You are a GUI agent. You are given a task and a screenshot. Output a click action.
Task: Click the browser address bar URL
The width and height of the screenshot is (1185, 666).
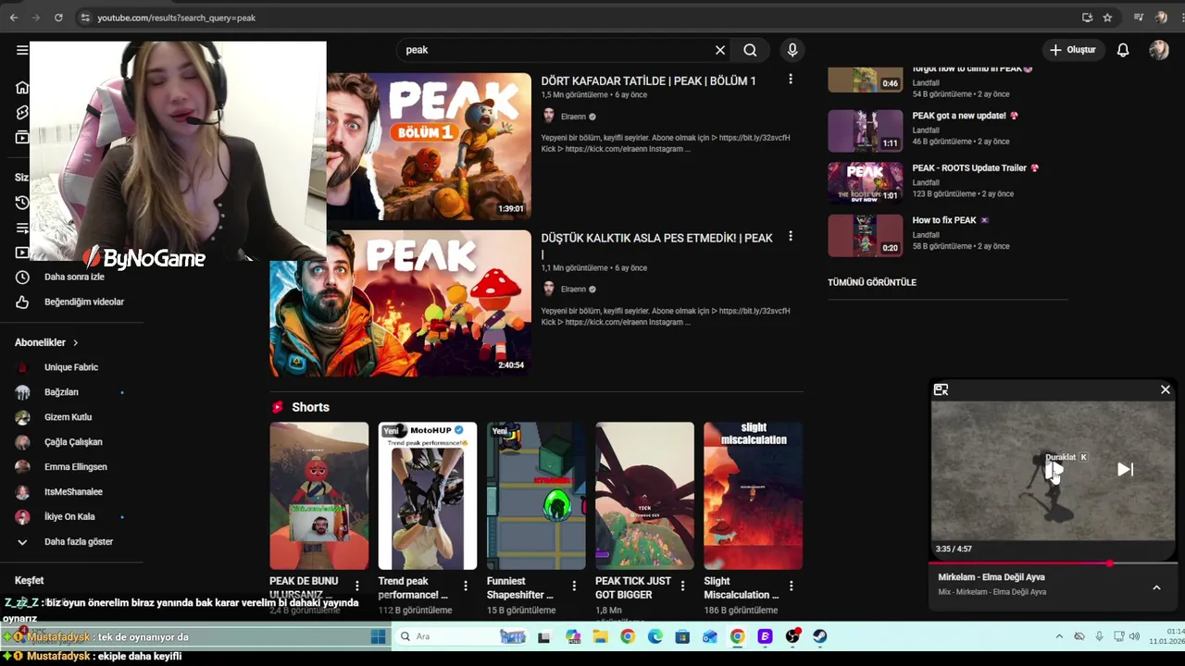coord(176,18)
